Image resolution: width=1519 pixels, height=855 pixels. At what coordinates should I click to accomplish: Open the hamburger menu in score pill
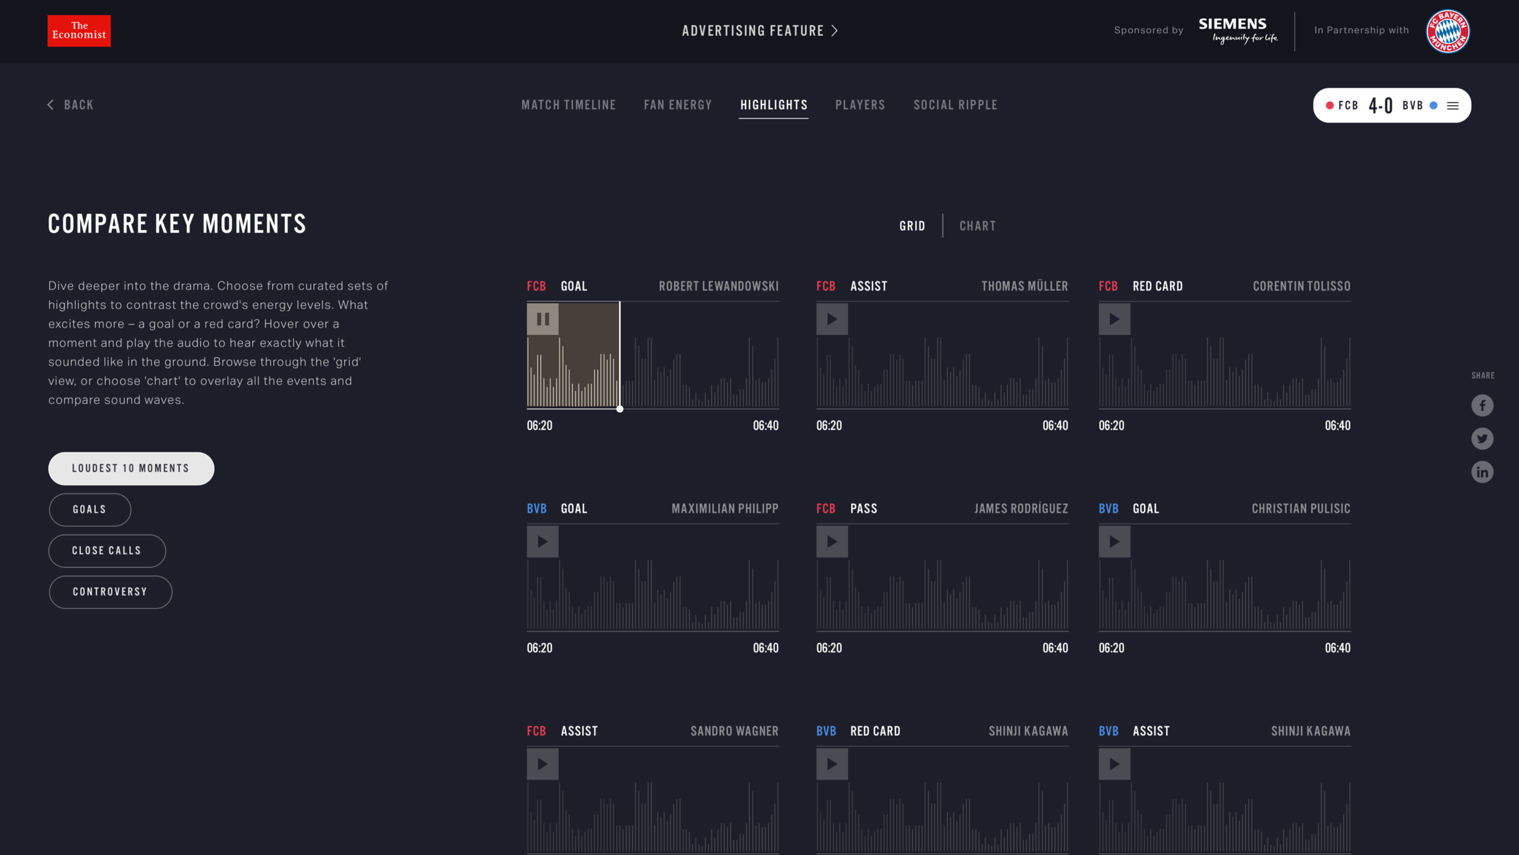1453,106
